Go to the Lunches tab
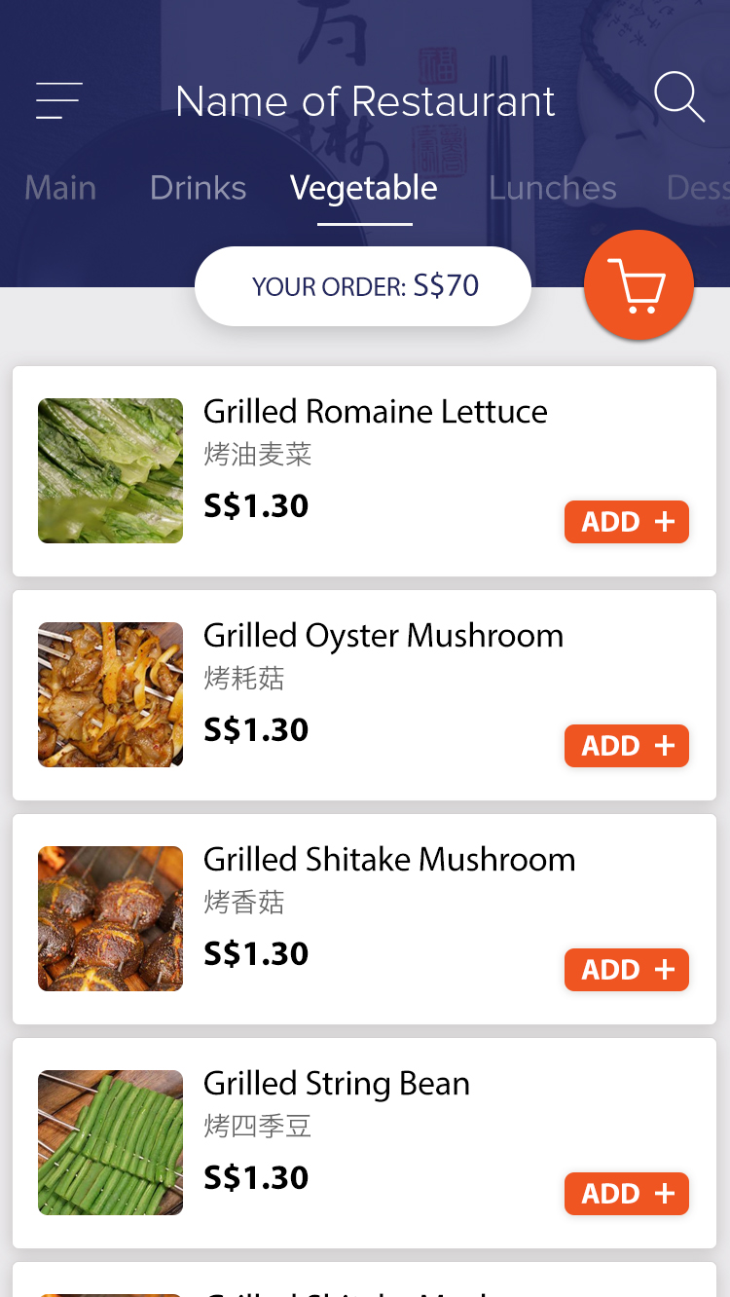The image size is (730, 1297). (x=552, y=188)
